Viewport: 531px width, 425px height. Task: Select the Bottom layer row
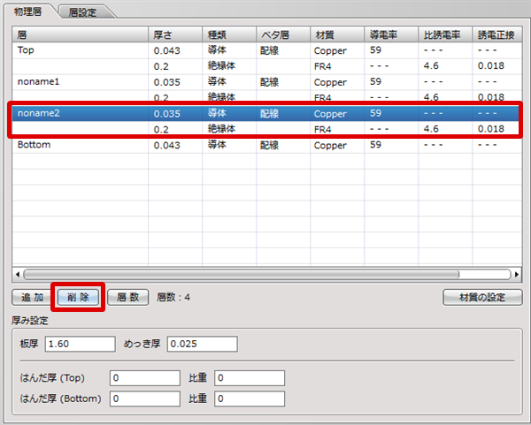(80, 145)
